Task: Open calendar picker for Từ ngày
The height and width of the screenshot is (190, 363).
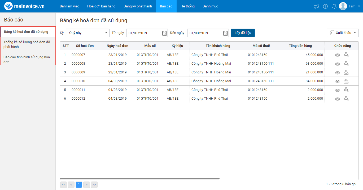Action: (164, 33)
